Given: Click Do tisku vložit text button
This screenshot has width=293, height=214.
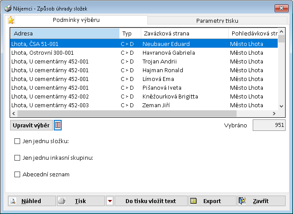Looking at the screenshot, I should coord(150,201).
